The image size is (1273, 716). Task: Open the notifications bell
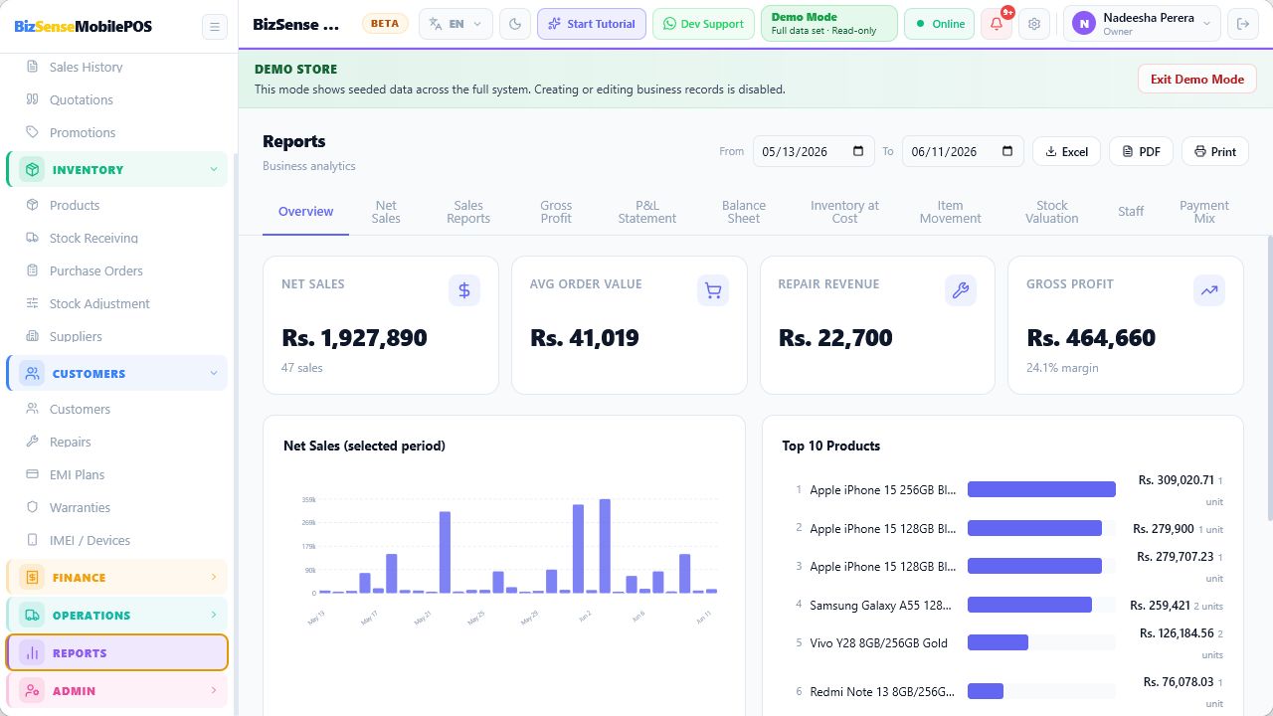[997, 24]
